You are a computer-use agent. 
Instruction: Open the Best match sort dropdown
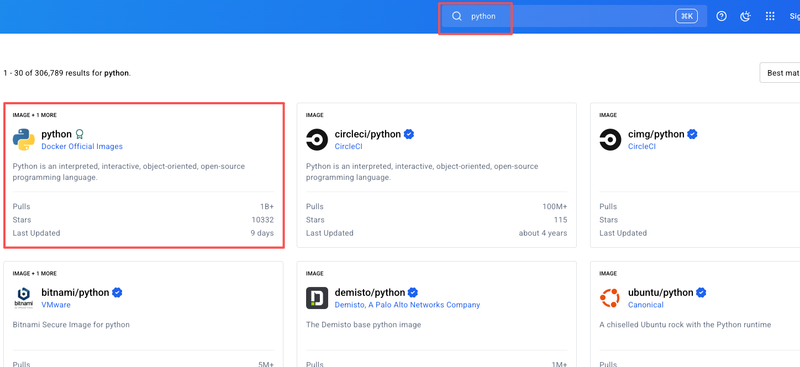[780, 73]
